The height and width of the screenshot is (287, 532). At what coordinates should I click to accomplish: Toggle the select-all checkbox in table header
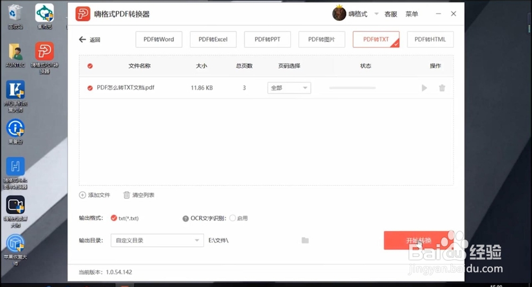tap(90, 66)
